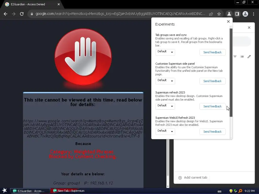Click 'Supermium WebUI Refresh 2023' experiment title

[x=175, y=118]
